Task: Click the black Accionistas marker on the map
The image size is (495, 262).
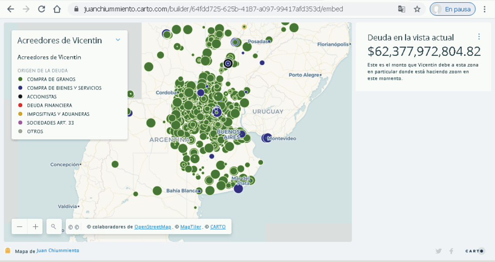Action: pos(228,63)
